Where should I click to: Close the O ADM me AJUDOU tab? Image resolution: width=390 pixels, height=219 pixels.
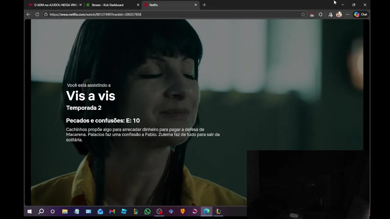point(80,5)
